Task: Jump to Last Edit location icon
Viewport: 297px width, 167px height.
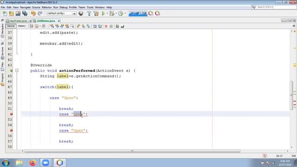Action: (32, 26)
